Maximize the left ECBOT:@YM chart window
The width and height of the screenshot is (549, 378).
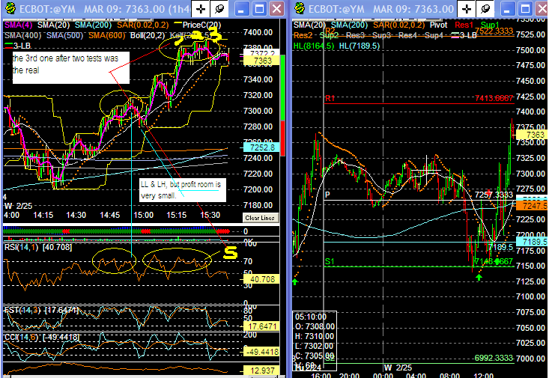click(x=259, y=9)
